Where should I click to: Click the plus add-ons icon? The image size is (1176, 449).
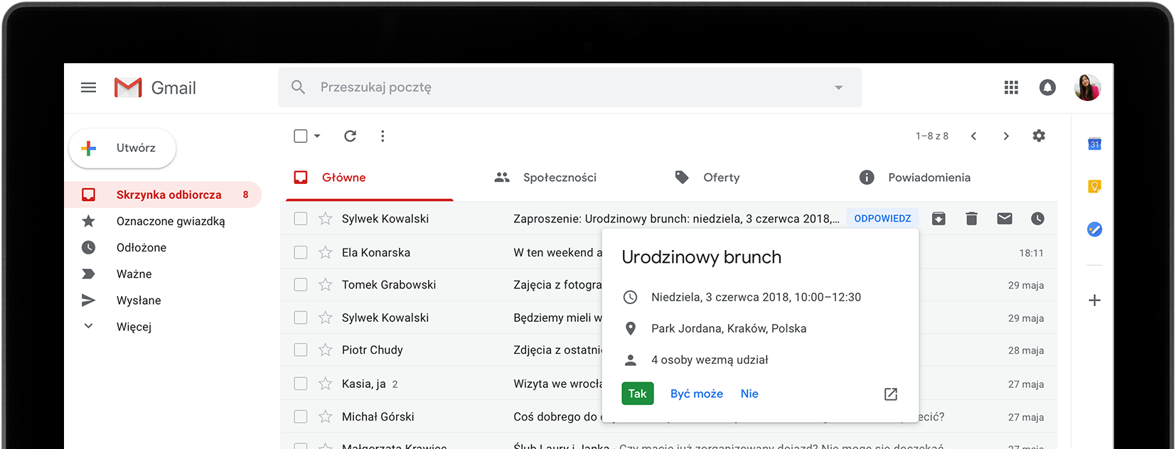[1094, 301]
